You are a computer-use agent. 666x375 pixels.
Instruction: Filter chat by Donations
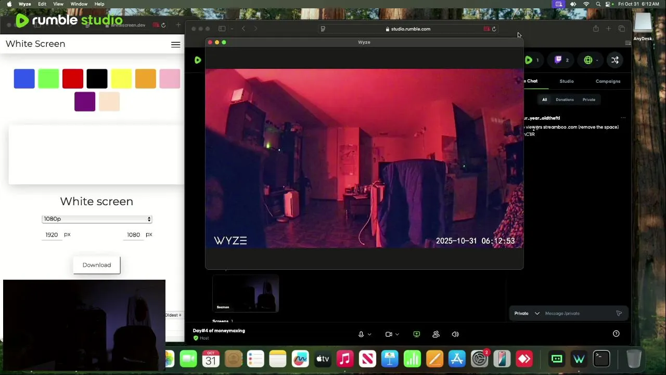click(x=565, y=99)
